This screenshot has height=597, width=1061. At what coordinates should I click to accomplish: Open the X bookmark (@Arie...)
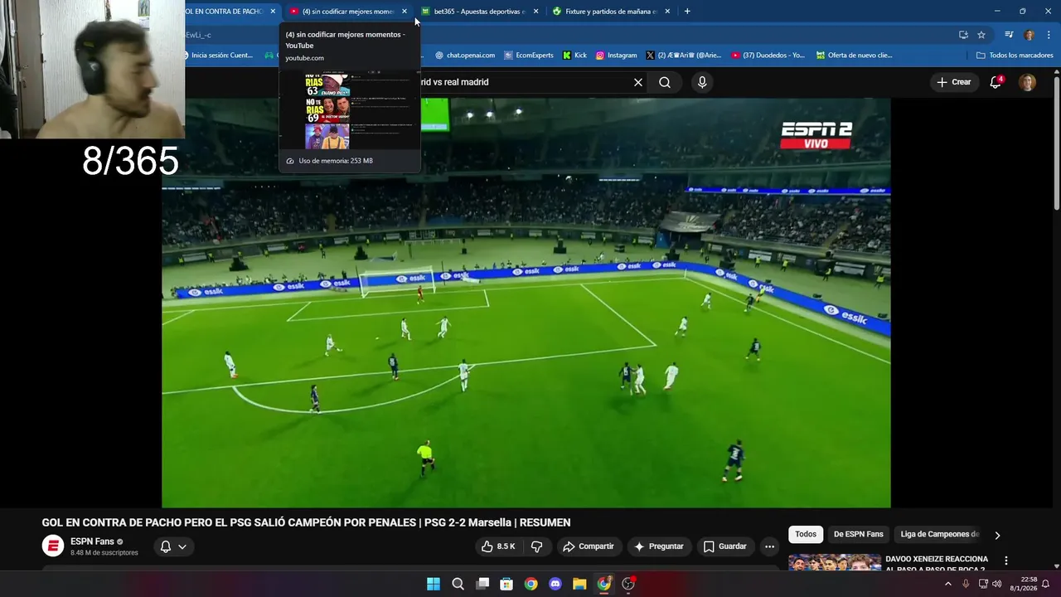point(684,56)
